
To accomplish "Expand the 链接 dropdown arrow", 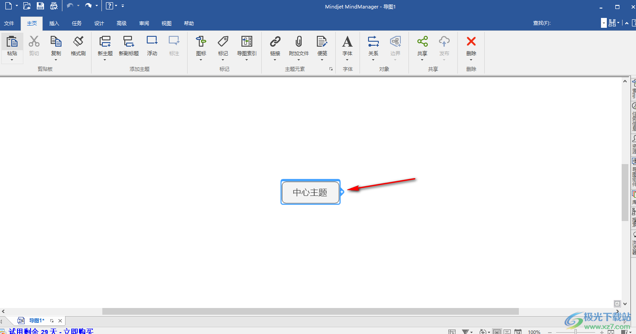I will coord(275,60).
